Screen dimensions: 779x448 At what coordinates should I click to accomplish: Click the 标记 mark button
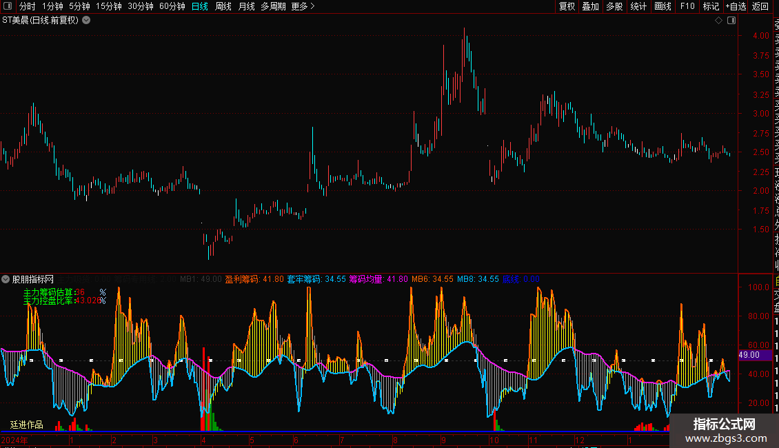pos(711,6)
